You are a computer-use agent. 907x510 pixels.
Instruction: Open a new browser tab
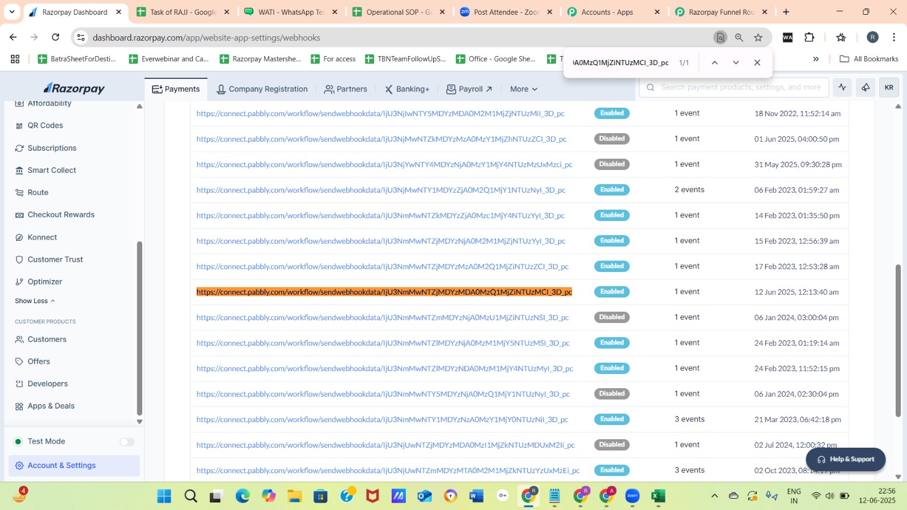(x=786, y=12)
